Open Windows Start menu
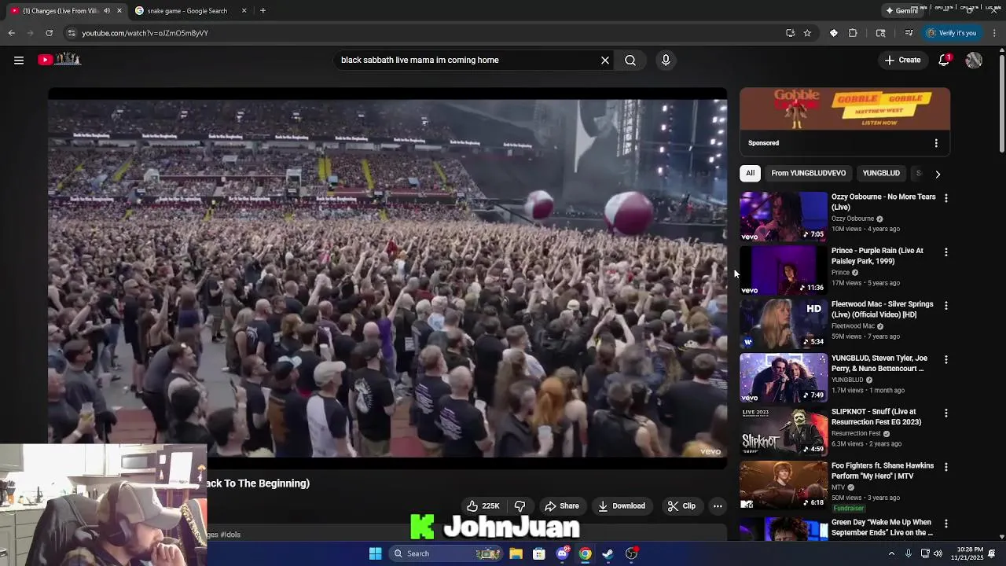 (x=375, y=553)
